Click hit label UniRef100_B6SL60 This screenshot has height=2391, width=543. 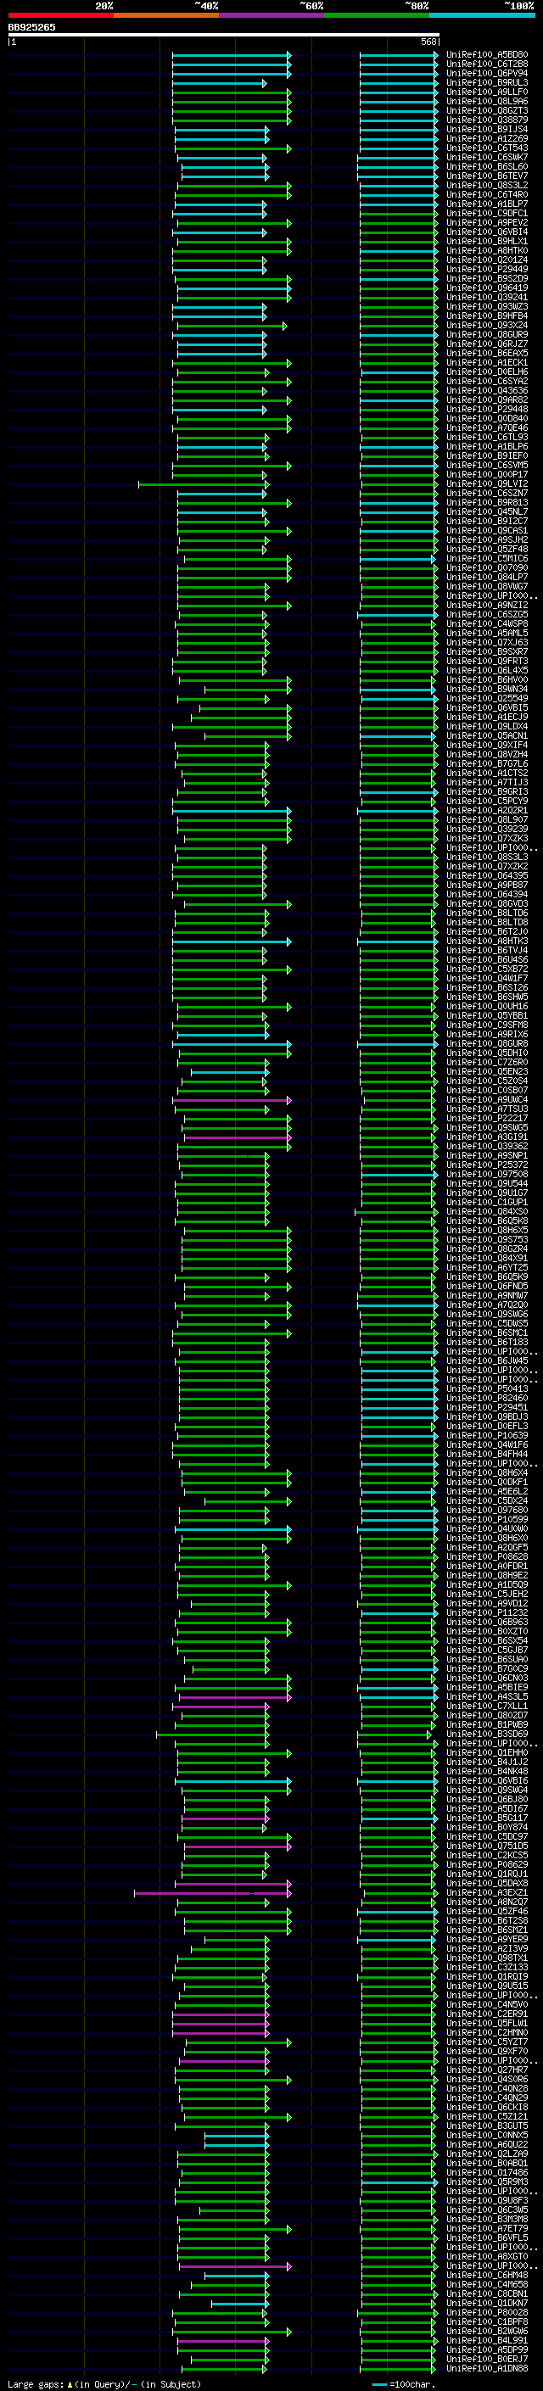tap(487, 166)
